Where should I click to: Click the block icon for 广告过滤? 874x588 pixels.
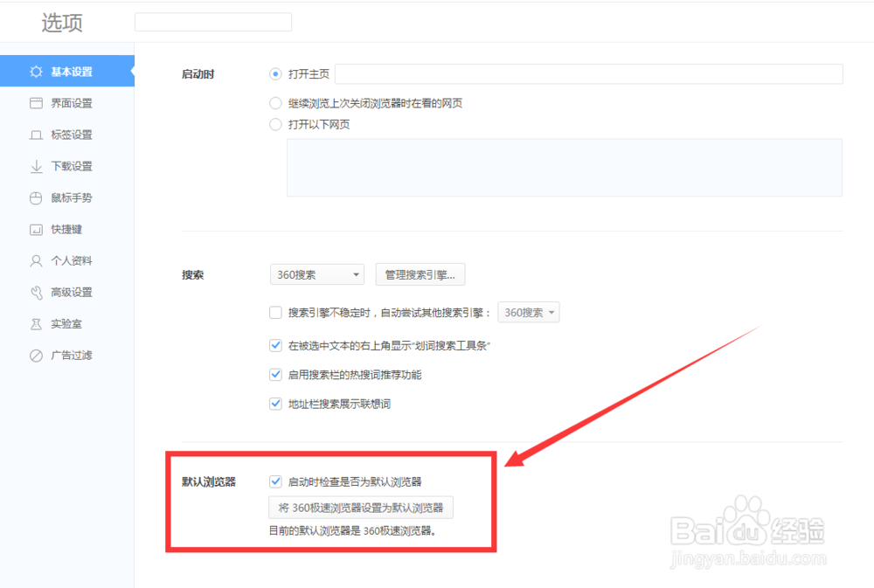pyautogui.click(x=36, y=356)
